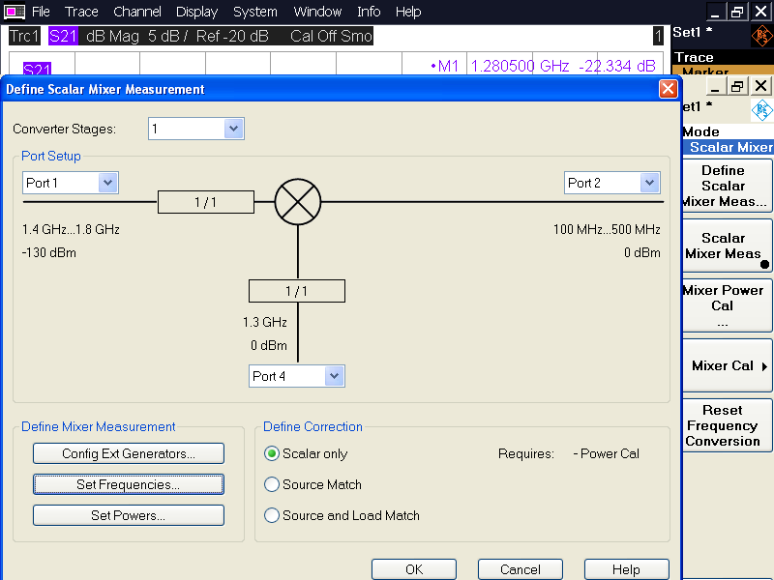Select the Source Match radio button

point(273,484)
